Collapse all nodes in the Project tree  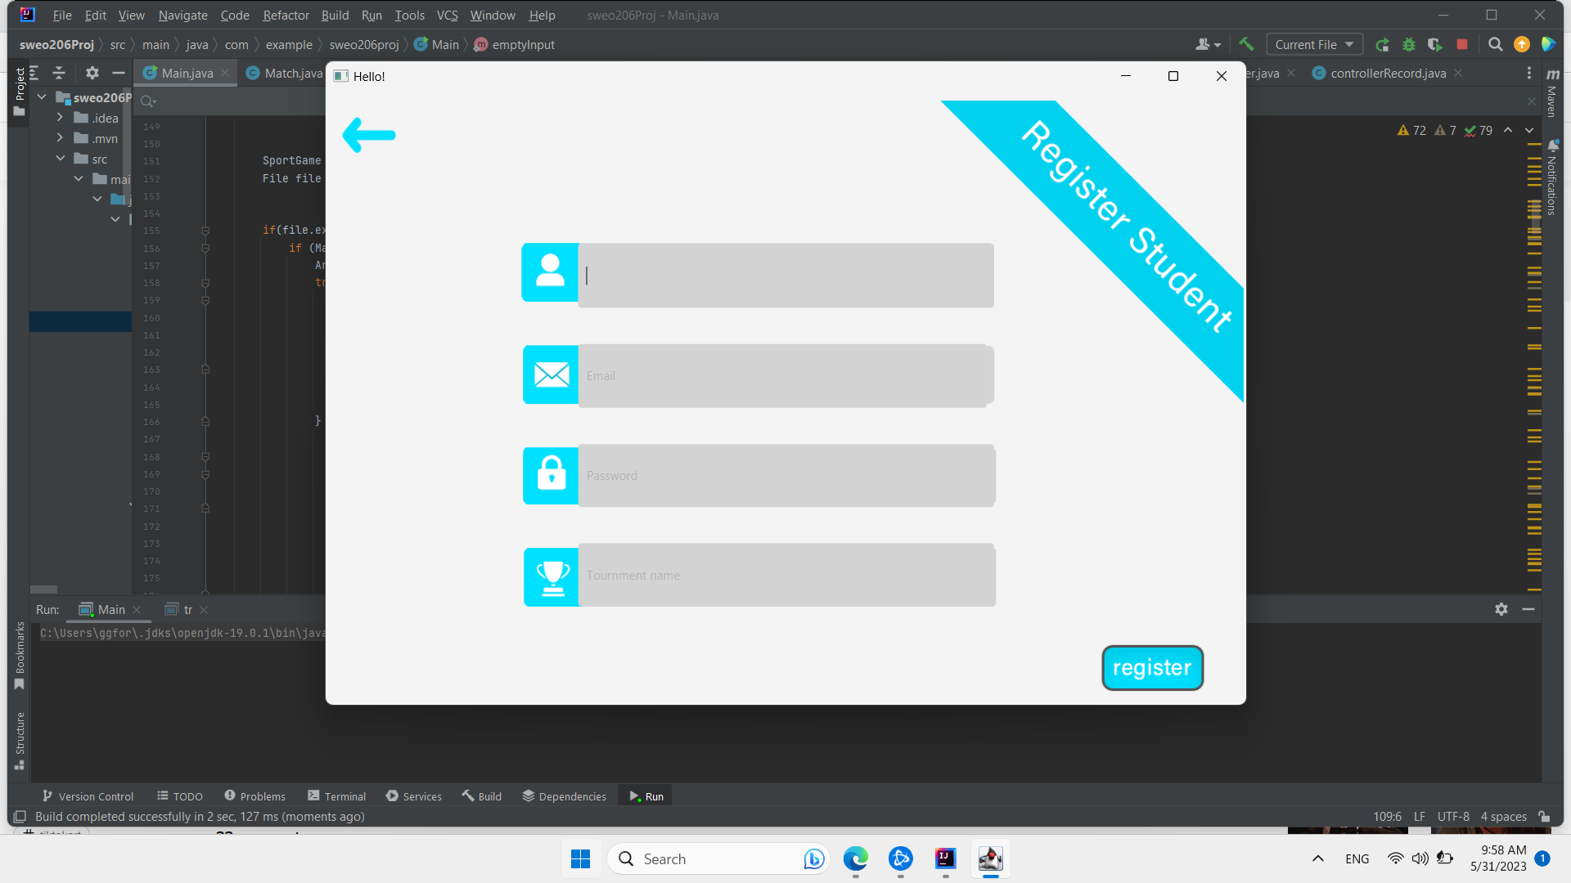59,73
